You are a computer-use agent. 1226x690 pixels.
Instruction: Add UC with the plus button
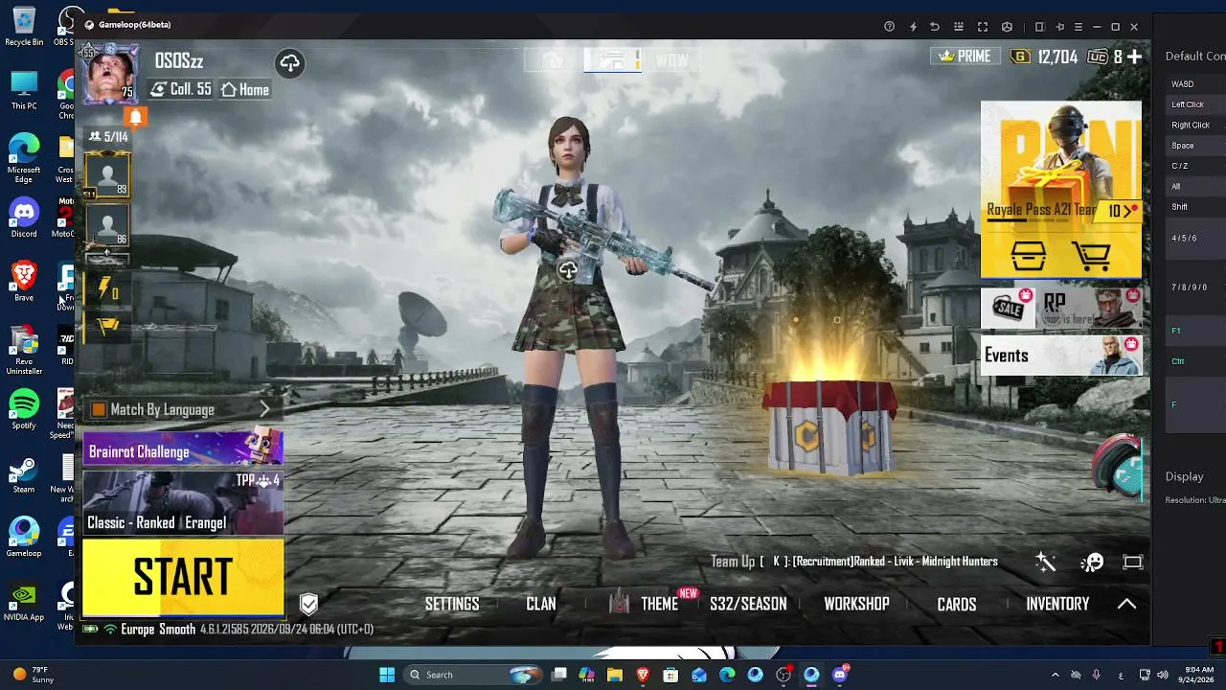[1134, 57]
